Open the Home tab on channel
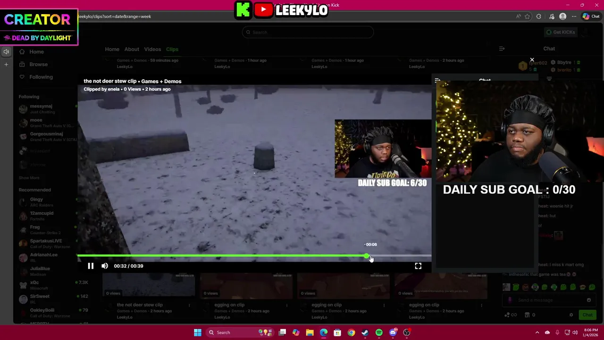The width and height of the screenshot is (604, 340). (x=112, y=49)
